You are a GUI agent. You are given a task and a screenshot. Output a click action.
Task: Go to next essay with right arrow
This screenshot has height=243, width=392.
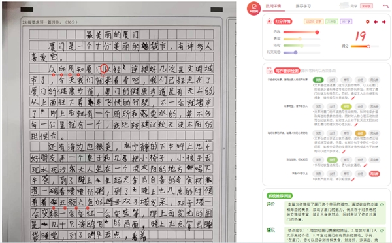384,22
